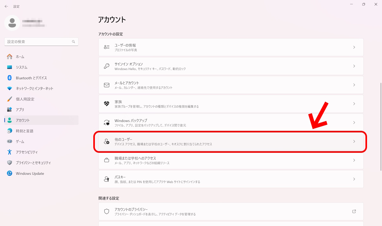The width and height of the screenshot is (382, 226).
Task: Click the 設定の検索 search field
Action: pyautogui.click(x=38, y=42)
